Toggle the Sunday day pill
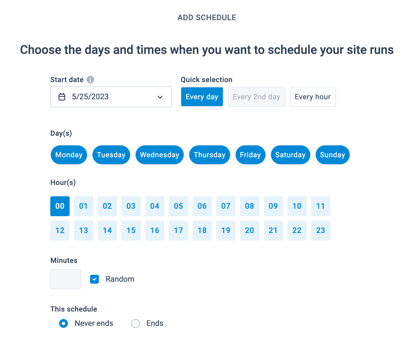 332,155
